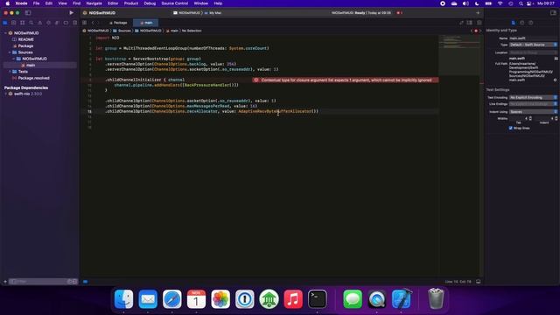This screenshot has width=560, height=315.
Task: Adjust the Tab width stepper
Action: pos(530,118)
